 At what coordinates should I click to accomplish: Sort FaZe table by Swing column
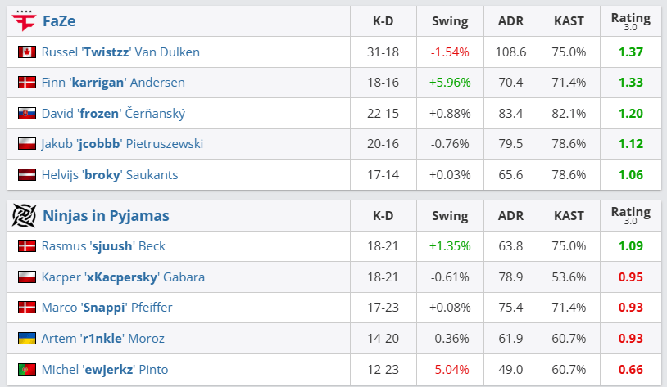pos(450,21)
